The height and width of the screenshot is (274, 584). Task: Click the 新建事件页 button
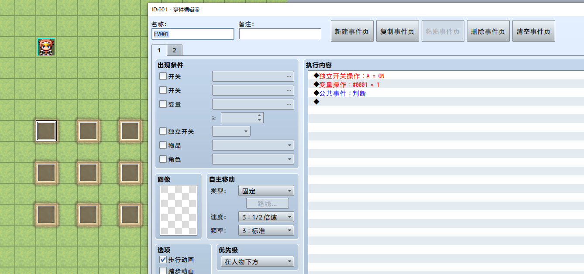352,31
